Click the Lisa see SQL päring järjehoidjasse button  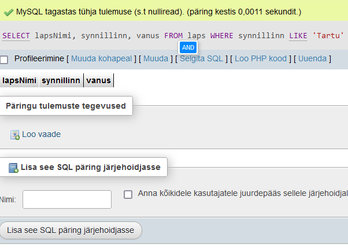[71, 230]
